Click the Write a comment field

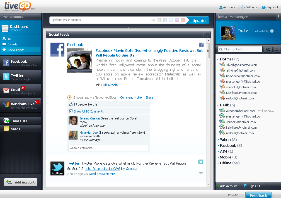pyautogui.click(x=109, y=148)
